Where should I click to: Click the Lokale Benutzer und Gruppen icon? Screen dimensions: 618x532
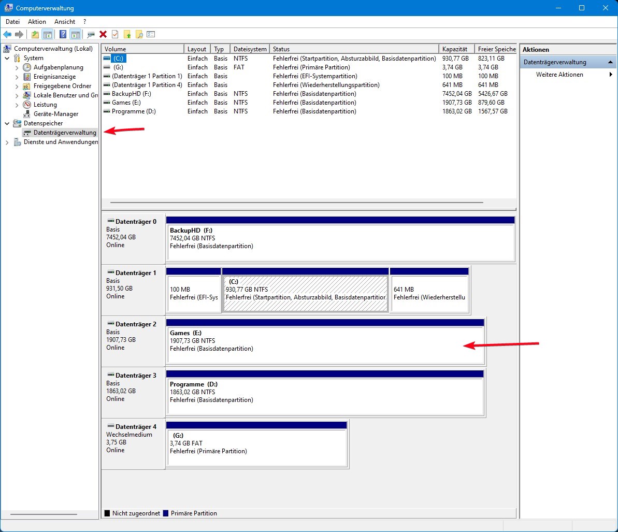[27, 95]
